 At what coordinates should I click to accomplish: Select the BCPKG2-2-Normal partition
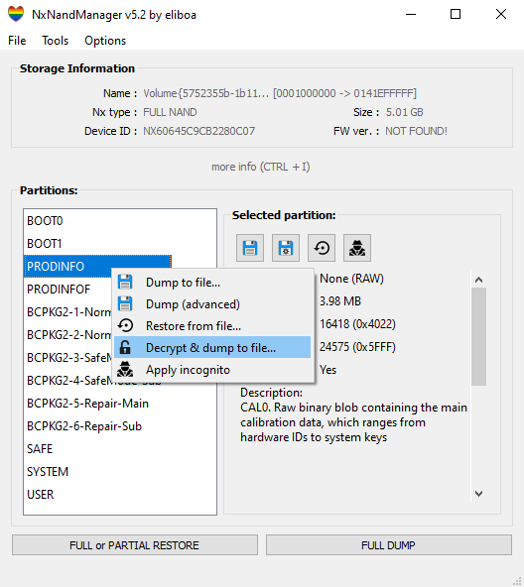(x=67, y=335)
